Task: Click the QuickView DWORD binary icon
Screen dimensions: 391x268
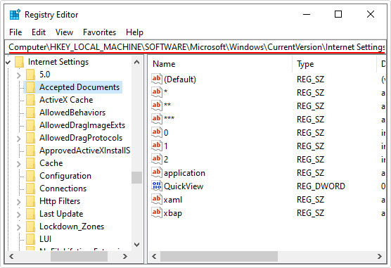Action: (x=157, y=186)
